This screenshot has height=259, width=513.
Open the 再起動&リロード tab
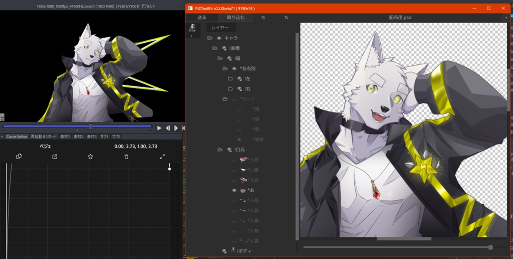(x=44, y=136)
